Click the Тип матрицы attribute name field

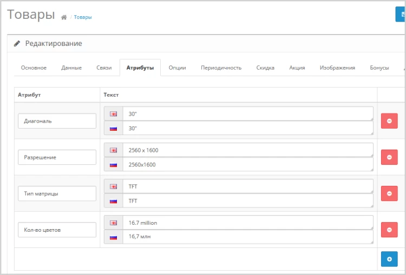[x=57, y=193]
